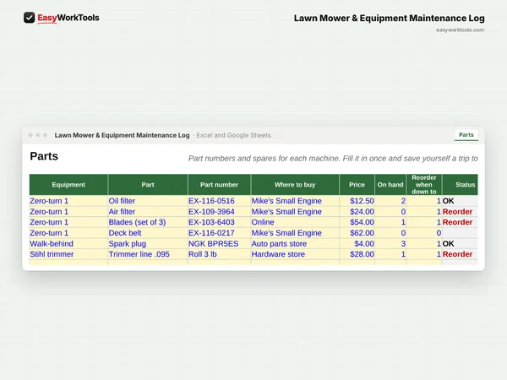Click the Price column header
The image size is (507, 380).
point(357,184)
